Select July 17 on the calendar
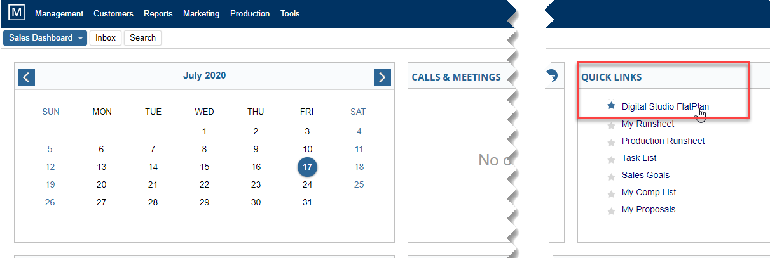Image resolution: width=770 pixels, height=258 pixels. pyautogui.click(x=307, y=167)
